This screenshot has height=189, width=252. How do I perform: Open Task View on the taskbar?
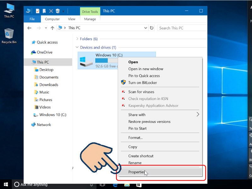point(102,185)
